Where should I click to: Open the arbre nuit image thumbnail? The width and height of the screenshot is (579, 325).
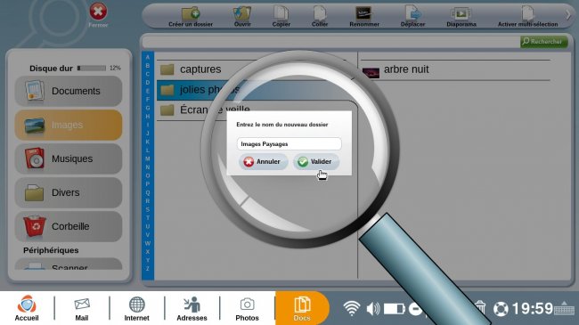(x=371, y=72)
